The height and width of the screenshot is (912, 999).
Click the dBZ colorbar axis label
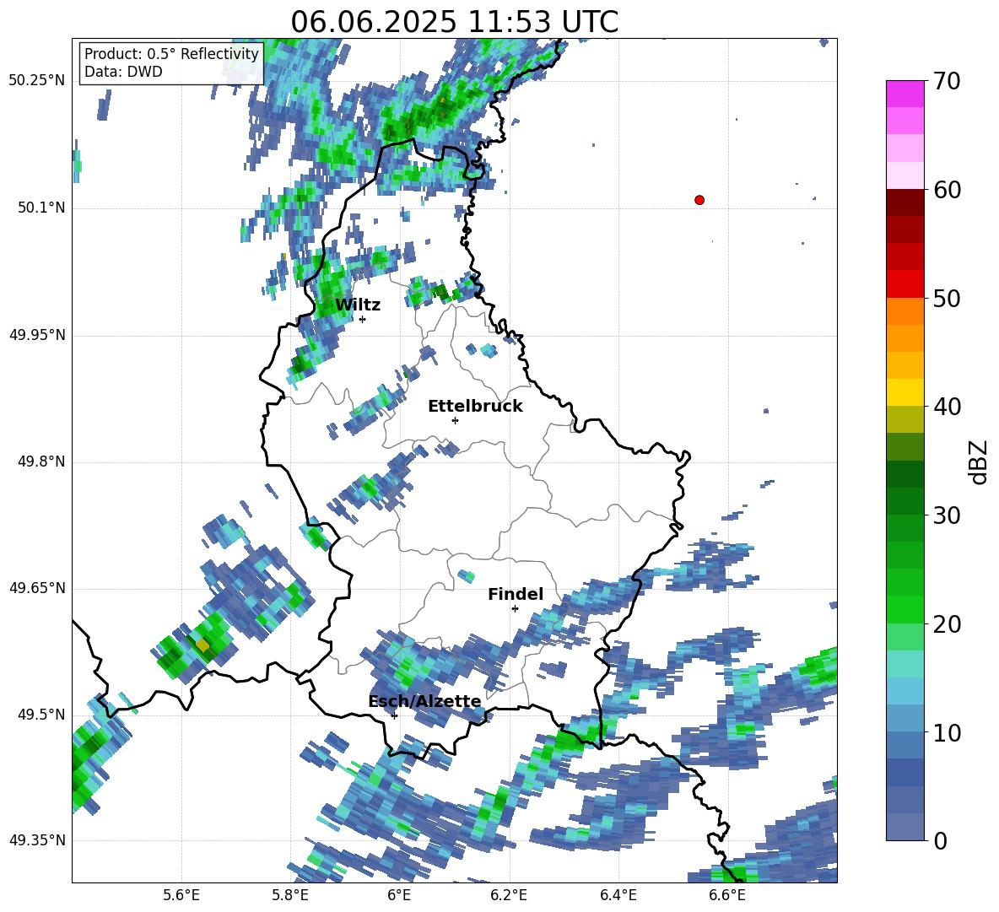pyautogui.click(x=977, y=461)
